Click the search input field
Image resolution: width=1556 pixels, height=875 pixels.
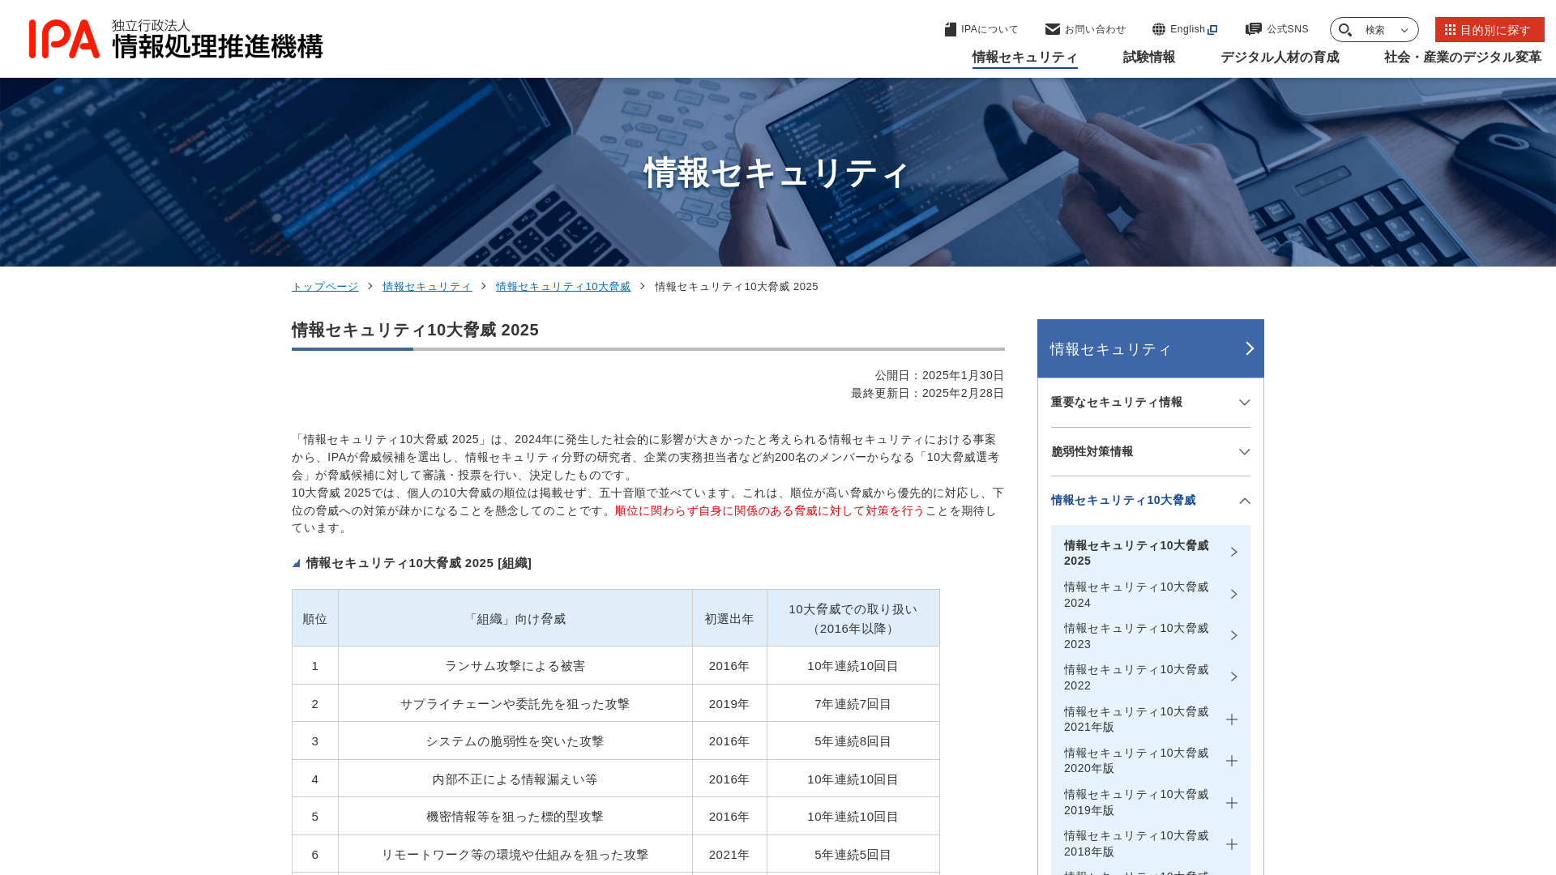point(1374,29)
